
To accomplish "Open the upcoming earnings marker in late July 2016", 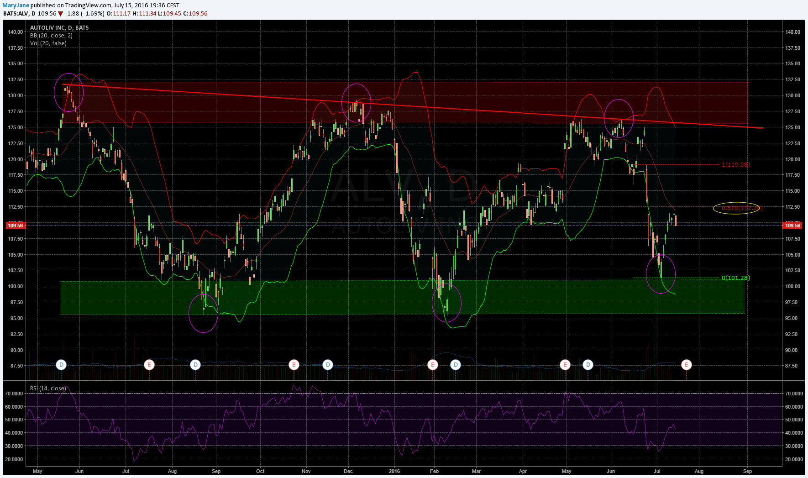I will coord(687,365).
